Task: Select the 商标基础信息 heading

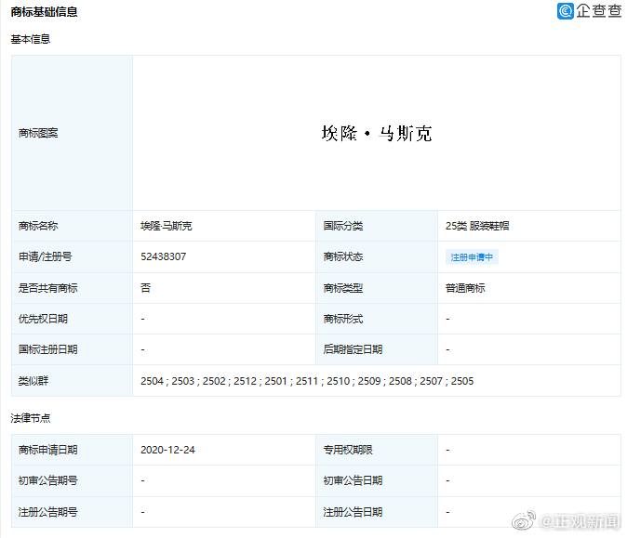Action: pos(44,12)
